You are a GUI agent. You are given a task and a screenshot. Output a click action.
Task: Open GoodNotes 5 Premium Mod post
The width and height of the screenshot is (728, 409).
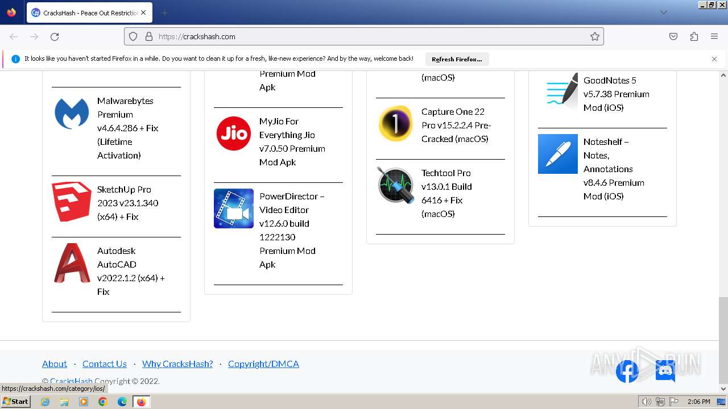616,94
